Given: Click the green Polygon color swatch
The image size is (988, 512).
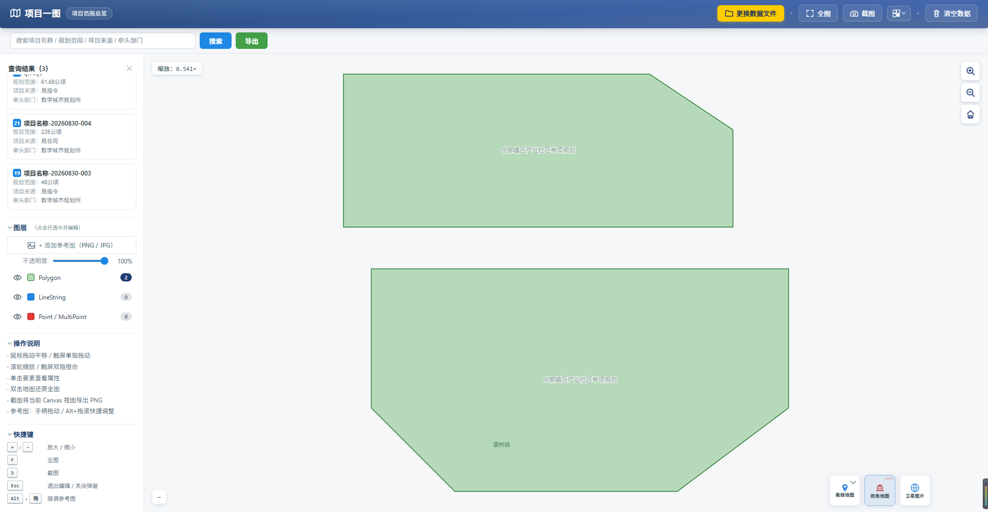Looking at the screenshot, I should coord(31,277).
